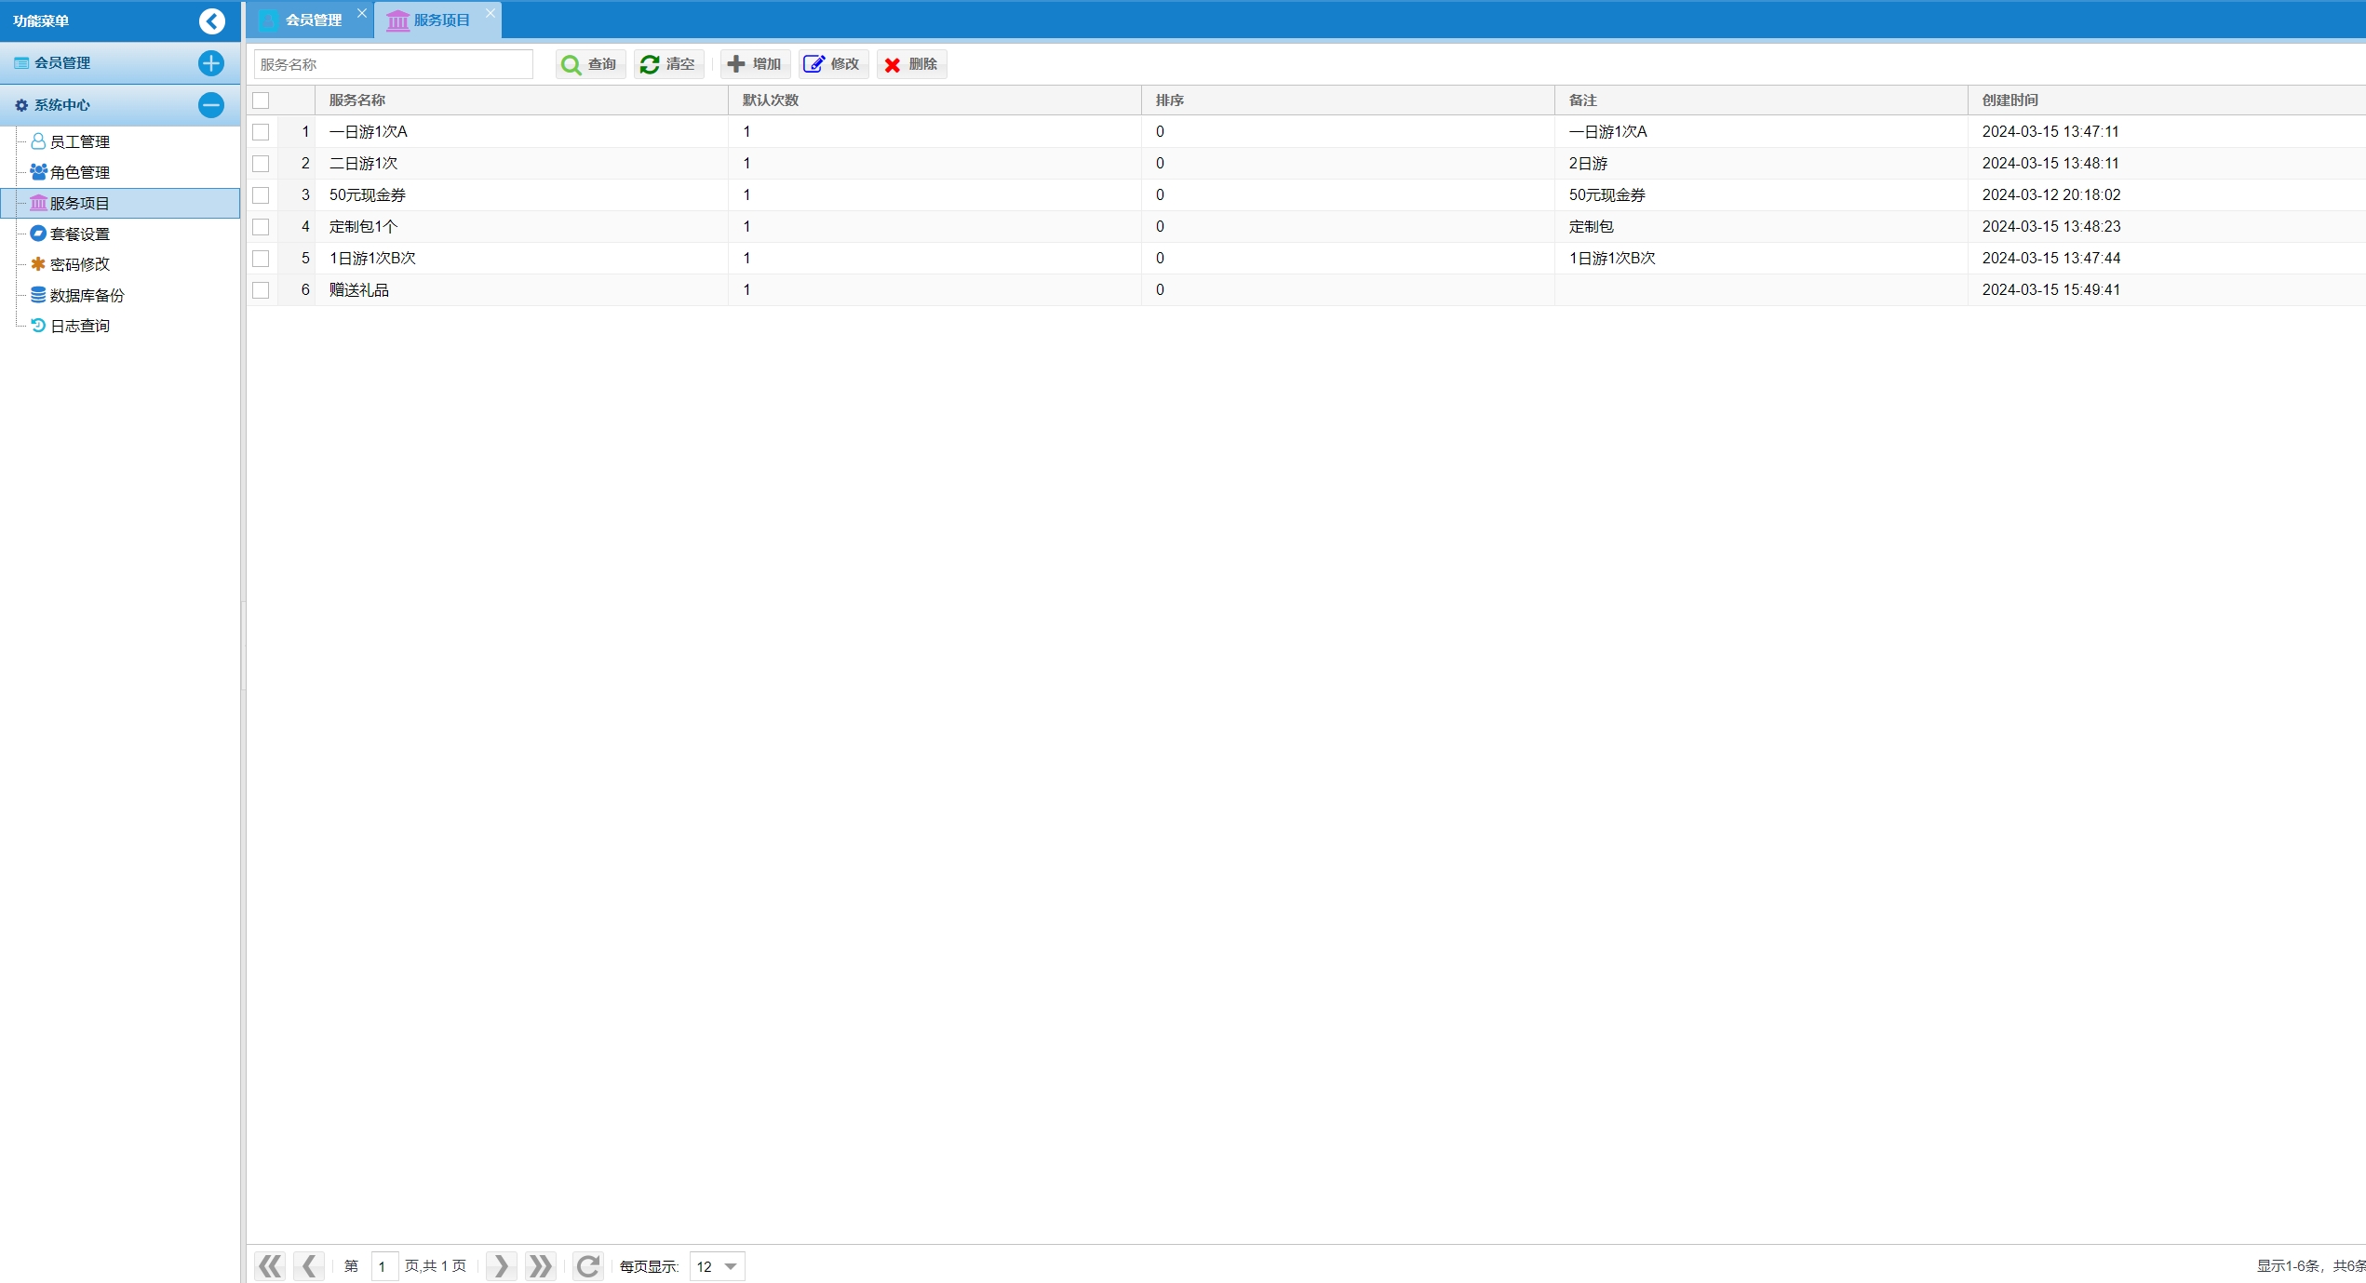Click the 员工管理 person icon
Screen dimensions: 2366x1283
(38, 140)
